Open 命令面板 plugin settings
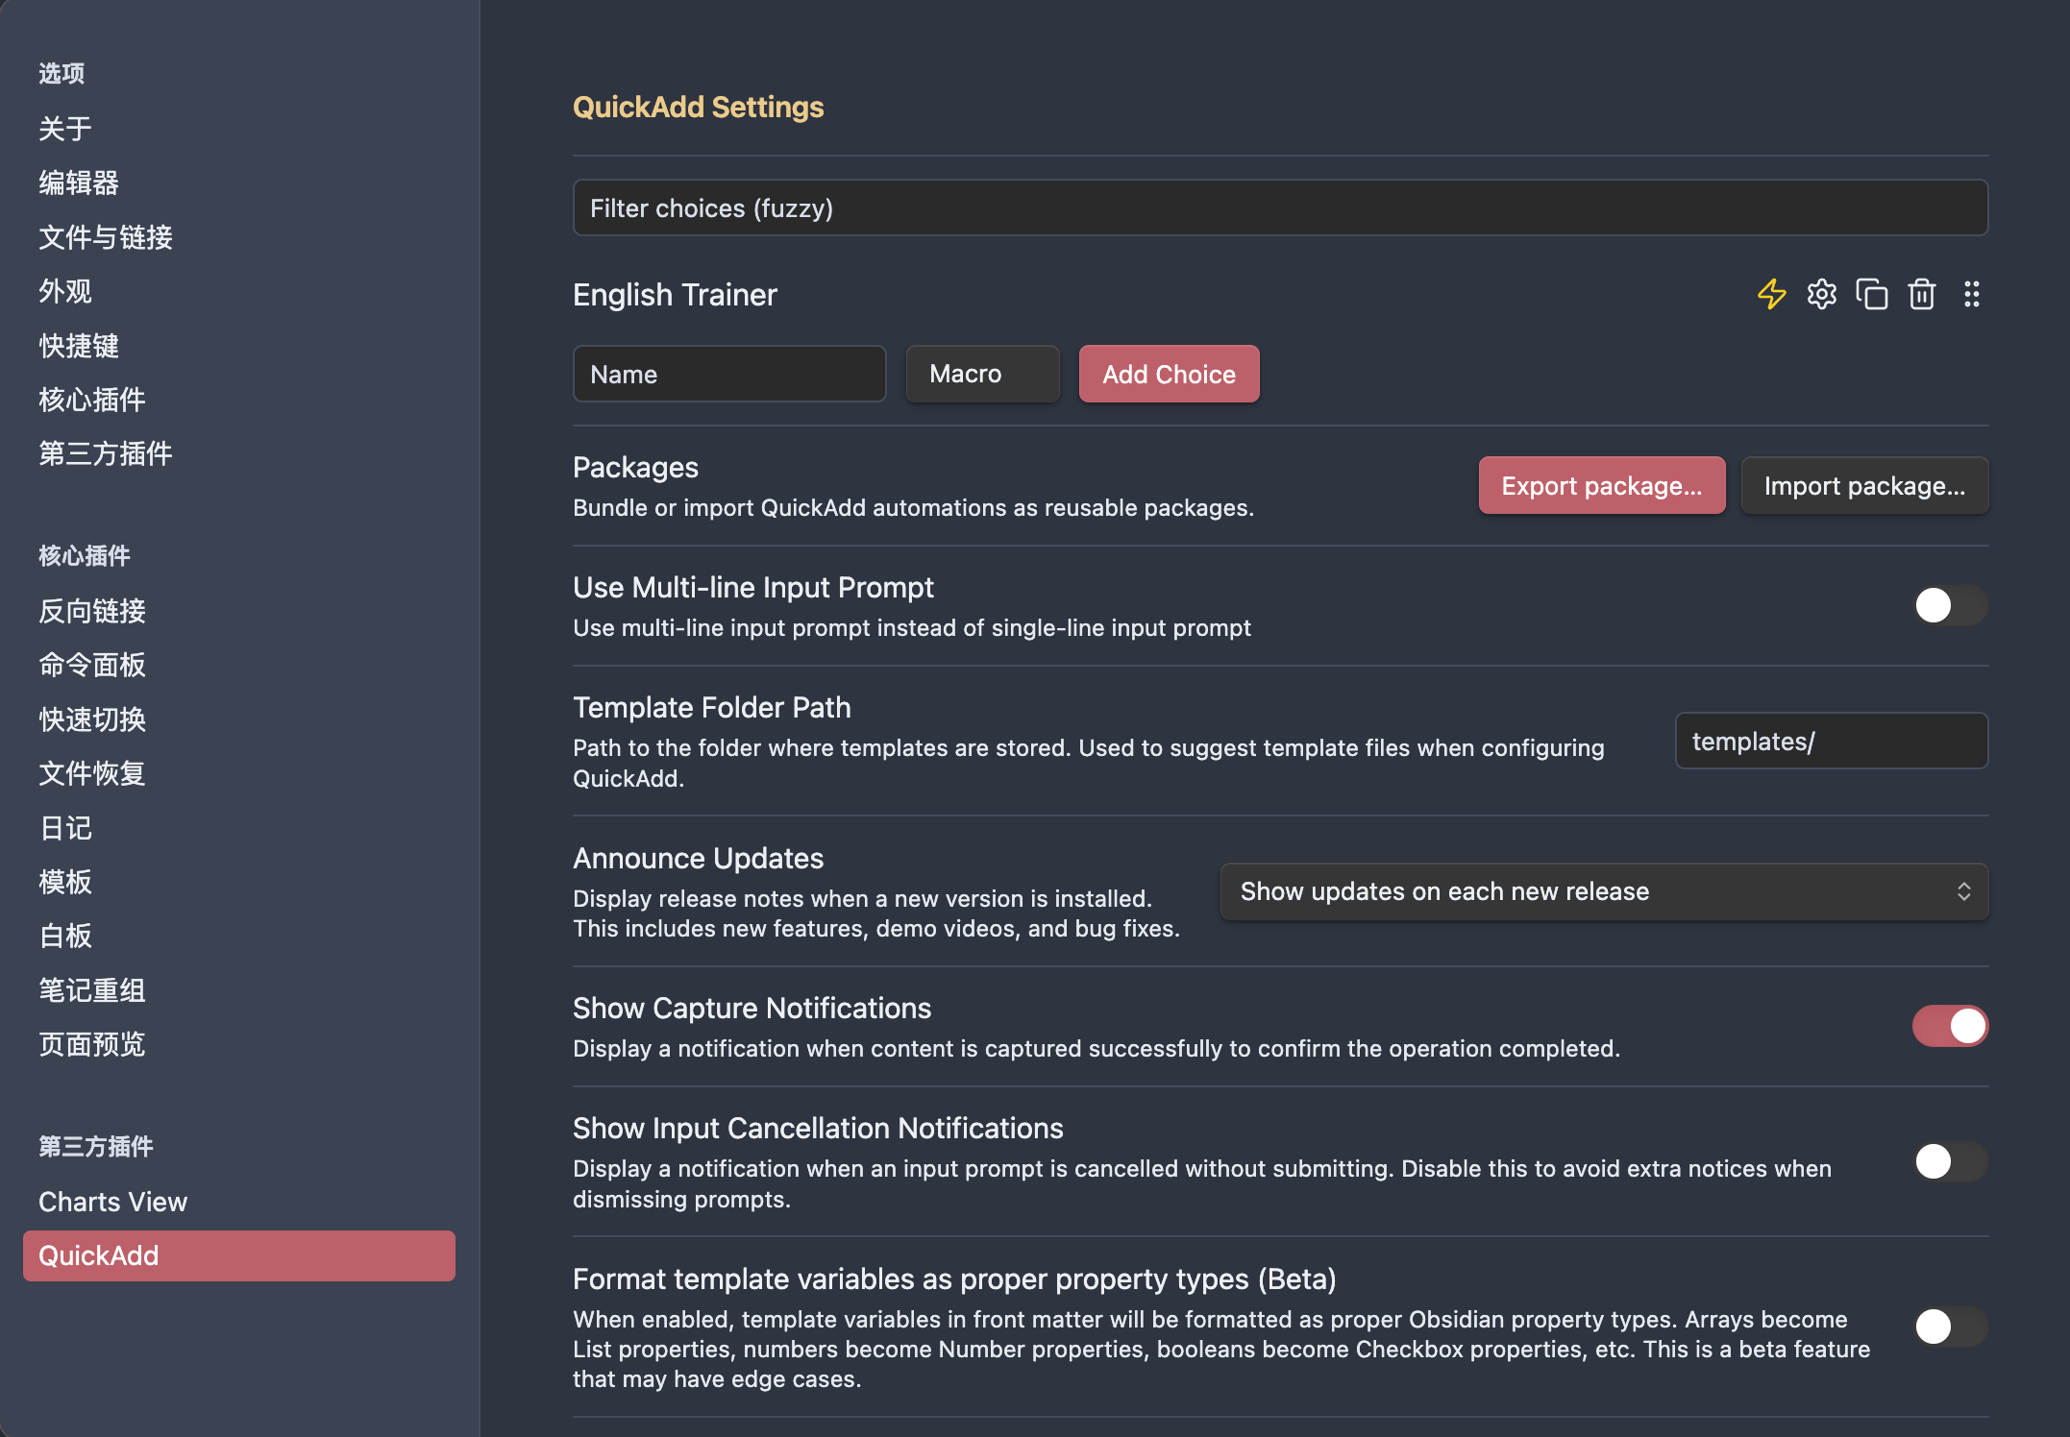Viewport: 2070px width, 1437px height. (239, 665)
